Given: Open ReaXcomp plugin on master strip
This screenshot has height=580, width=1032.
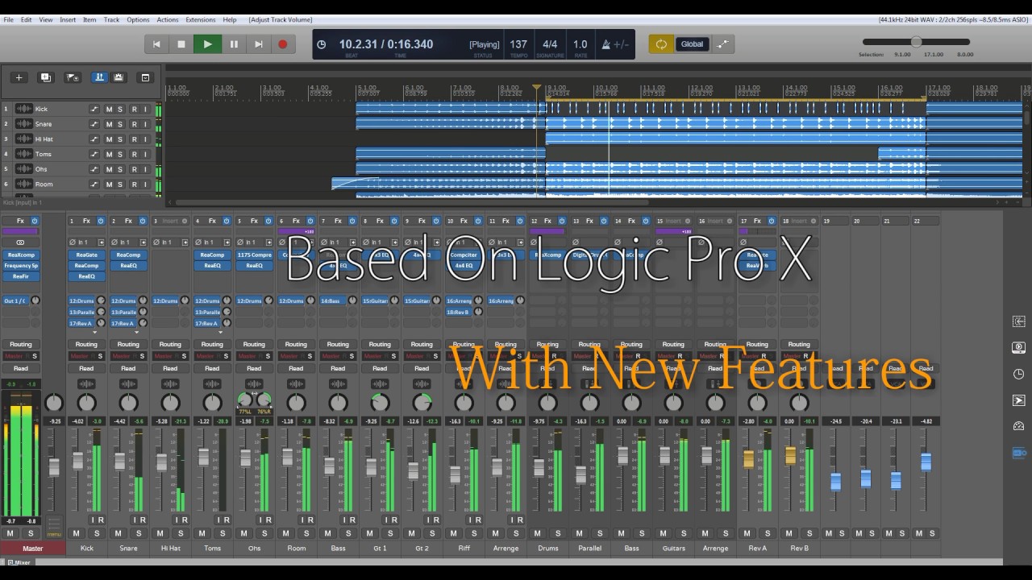Looking at the screenshot, I should coord(21,255).
